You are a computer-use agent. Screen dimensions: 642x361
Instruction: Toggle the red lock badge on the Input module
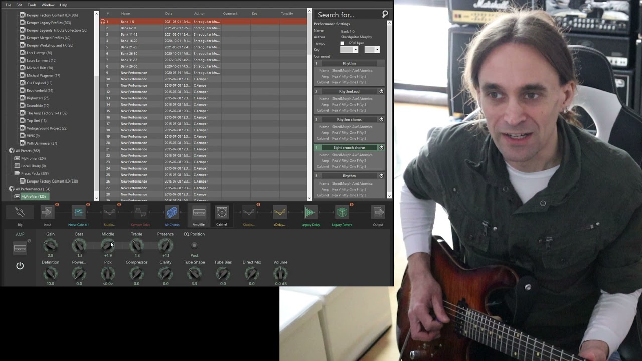pyautogui.click(x=57, y=205)
